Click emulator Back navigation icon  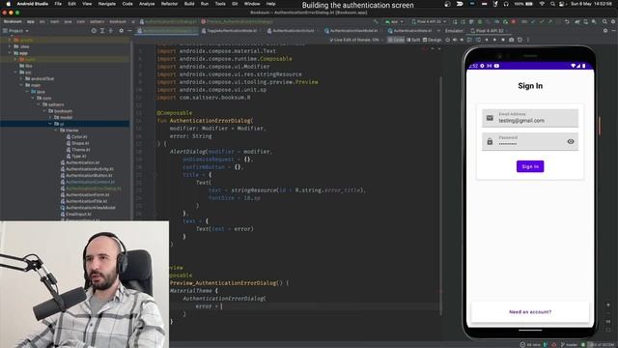pos(487,40)
